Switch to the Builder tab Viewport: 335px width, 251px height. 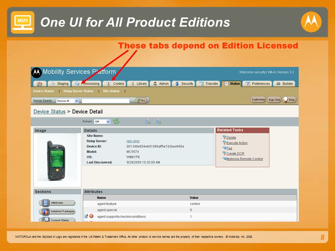point(284,84)
